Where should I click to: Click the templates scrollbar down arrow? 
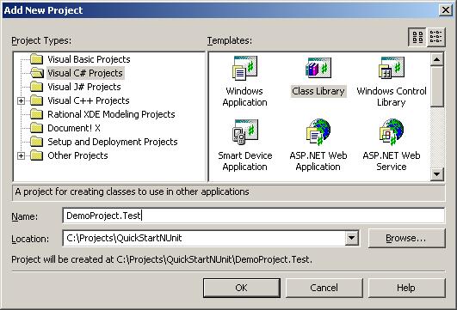(436, 174)
